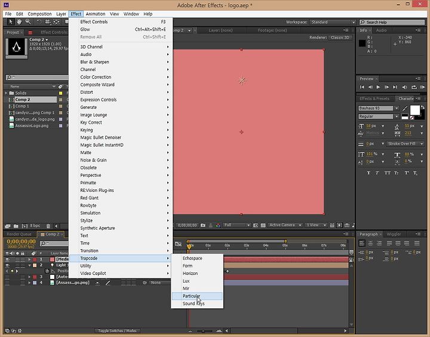The width and height of the screenshot is (430, 337).
Task: Open the Animation menu
Action: (x=96, y=14)
